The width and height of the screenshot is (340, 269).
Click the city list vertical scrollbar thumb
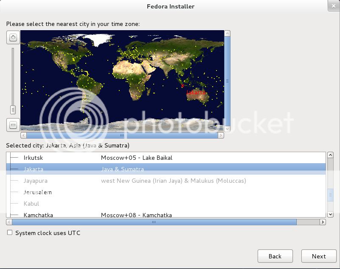point(330,195)
